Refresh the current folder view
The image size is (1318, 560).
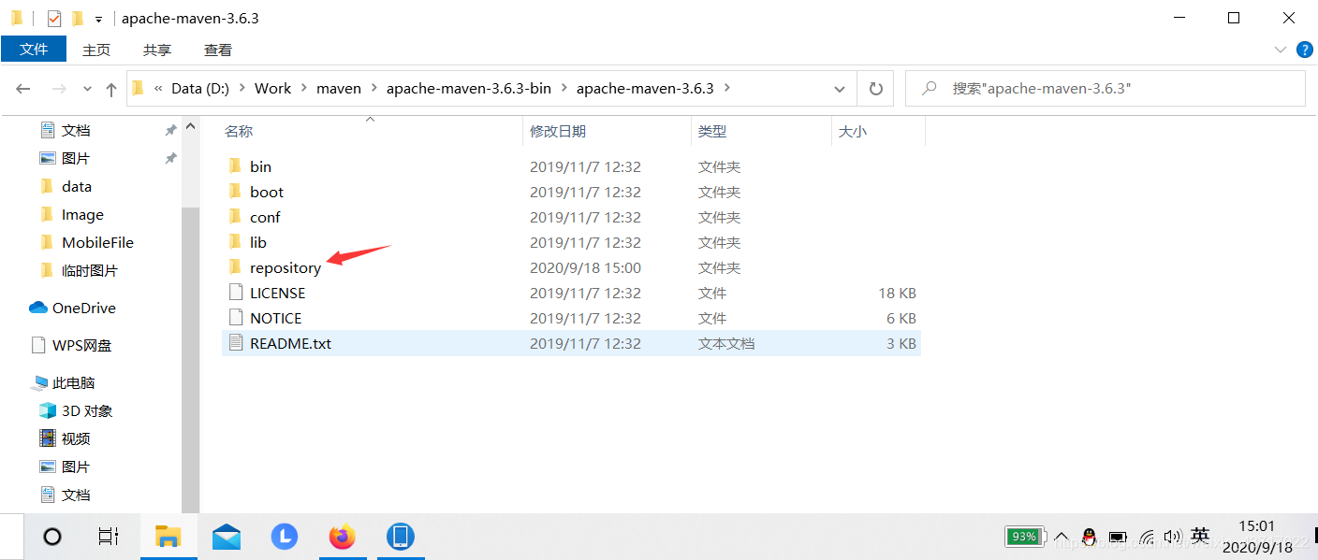875,89
